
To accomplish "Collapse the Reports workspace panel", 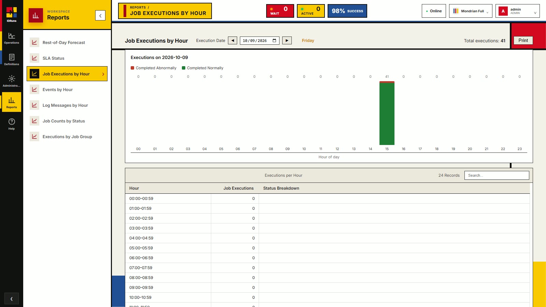I will click(100, 15).
